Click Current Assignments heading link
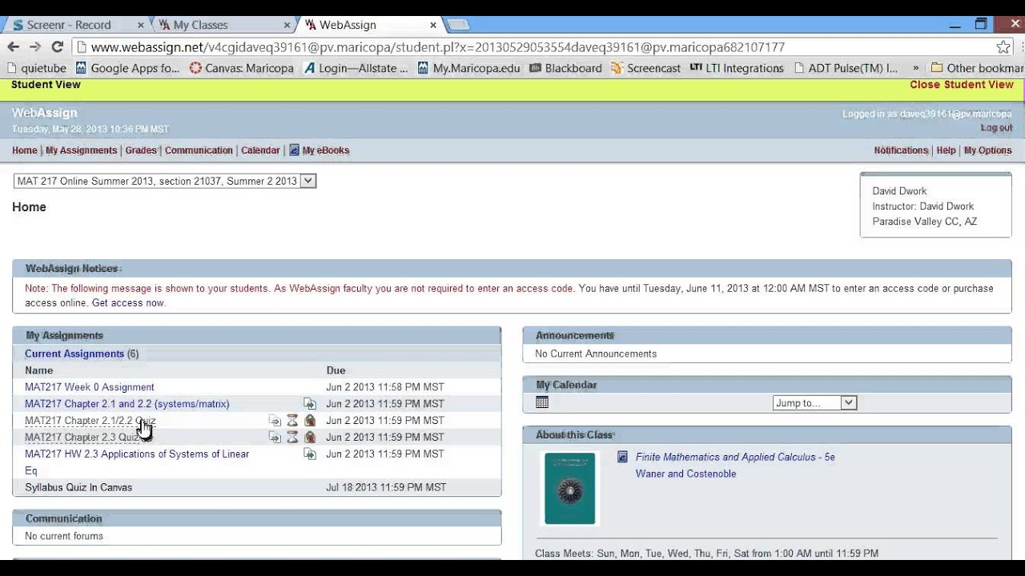The image size is (1025, 576). pos(74,354)
